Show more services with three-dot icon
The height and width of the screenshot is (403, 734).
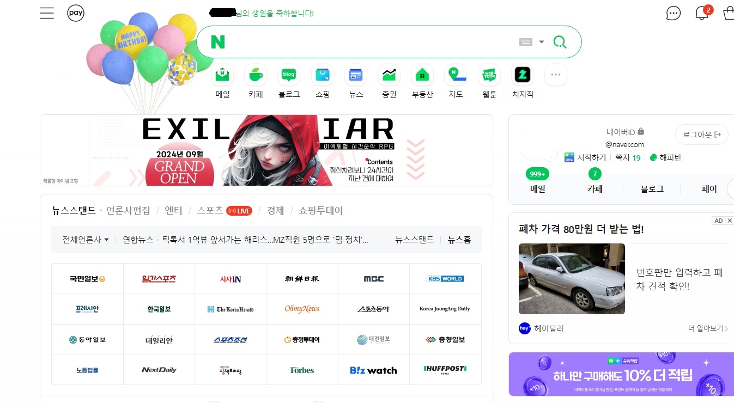tap(556, 75)
